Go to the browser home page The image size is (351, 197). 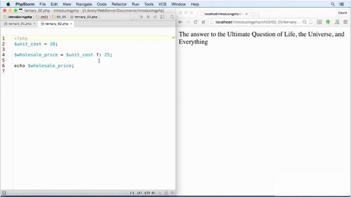tap(203, 22)
